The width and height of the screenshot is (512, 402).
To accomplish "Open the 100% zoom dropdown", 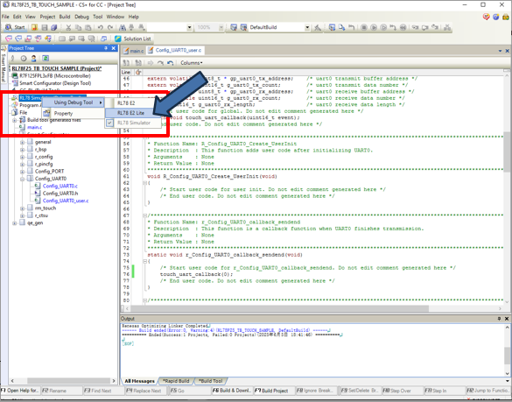I will point(221,27).
